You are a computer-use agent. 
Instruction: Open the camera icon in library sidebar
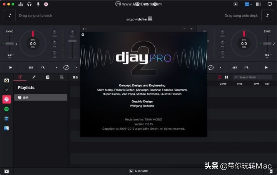(x=7, y=80)
